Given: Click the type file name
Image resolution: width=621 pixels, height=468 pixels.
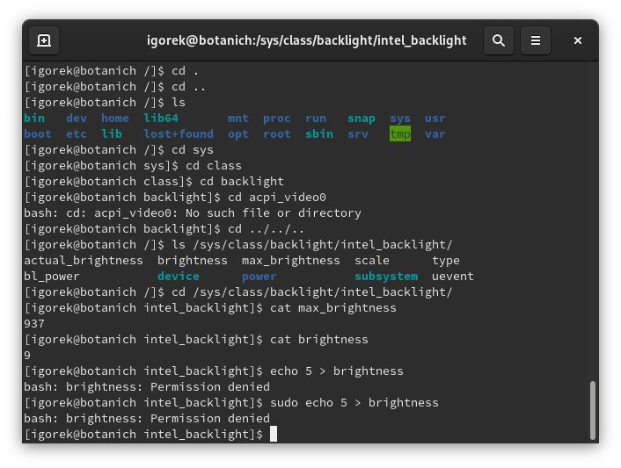Looking at the screenshot, I should (x=446, y=261).
